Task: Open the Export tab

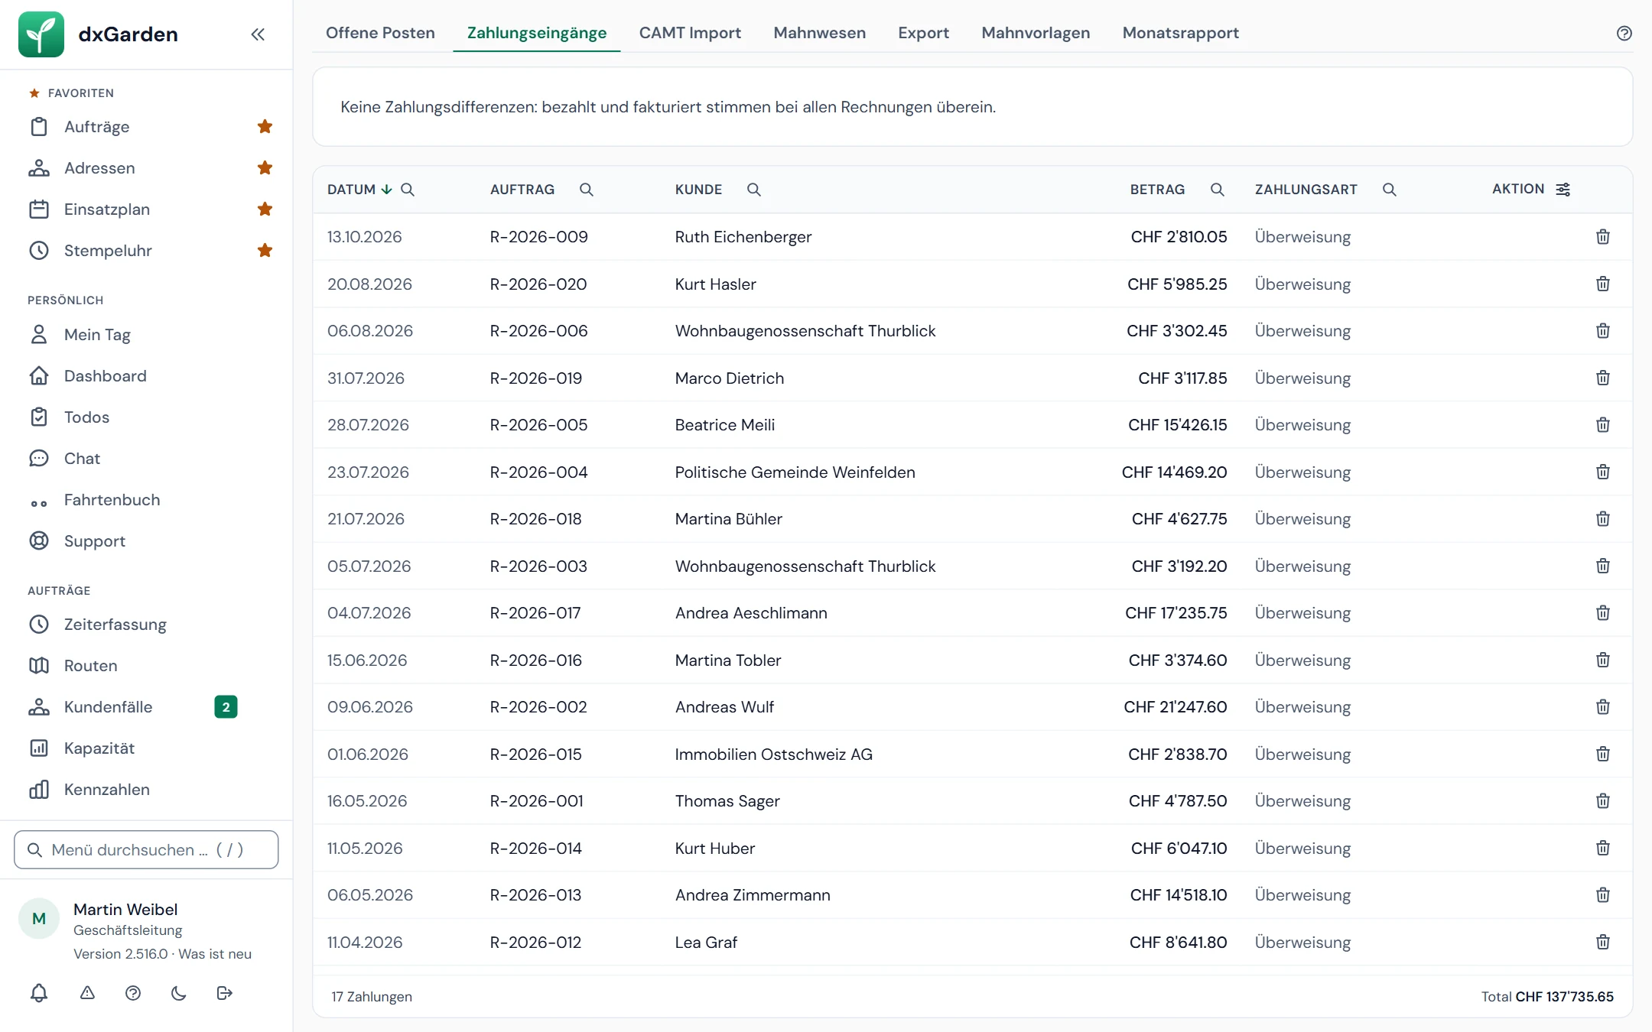Action: (x=923, y=33)
